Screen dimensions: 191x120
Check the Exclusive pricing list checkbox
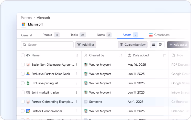tap(23, 83)
